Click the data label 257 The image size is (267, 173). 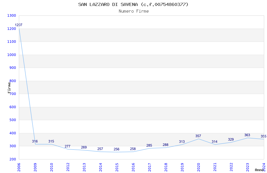[x=100, y=149]
